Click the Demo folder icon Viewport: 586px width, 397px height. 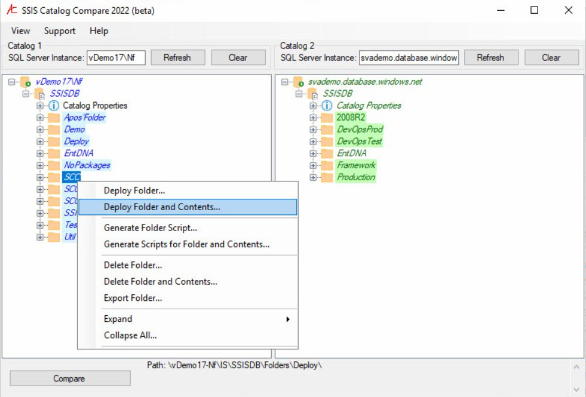click(x=54, y=130)
